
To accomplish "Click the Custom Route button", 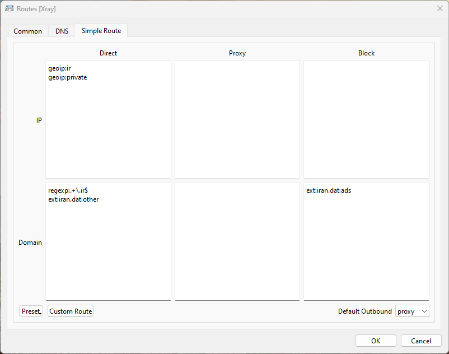I will pos(71,311).
